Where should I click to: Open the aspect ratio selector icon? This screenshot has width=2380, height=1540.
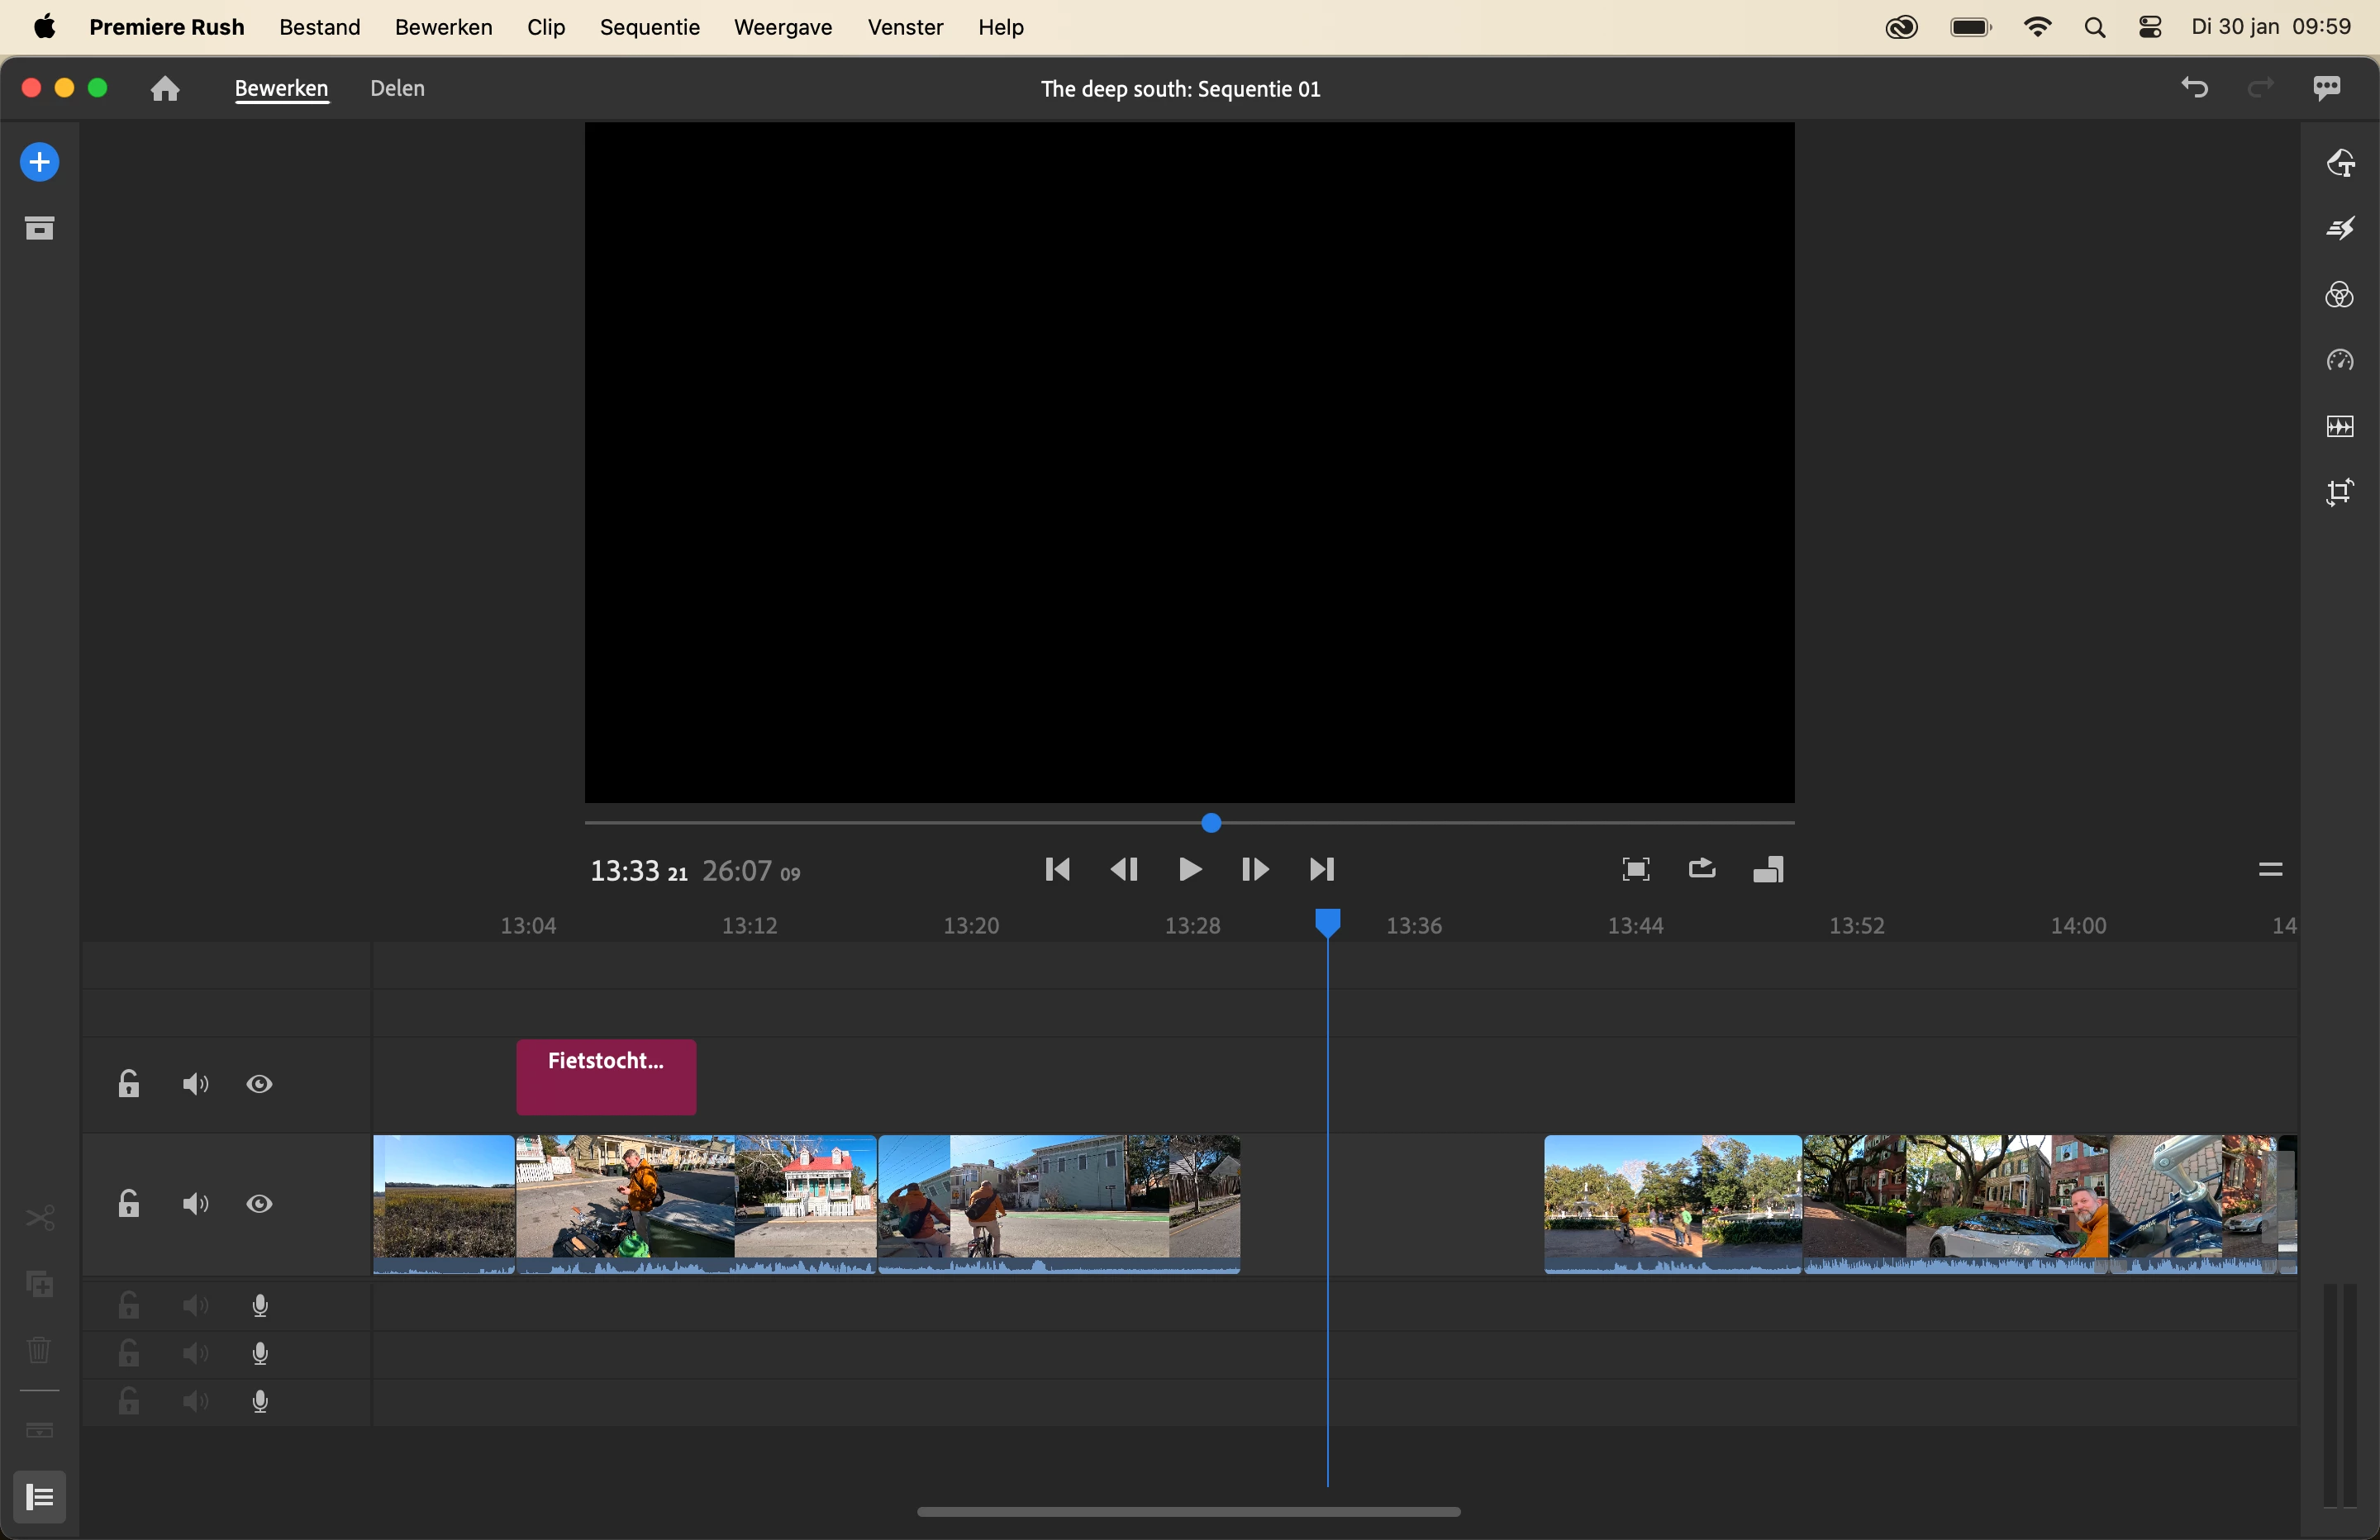pos(1768,870)
